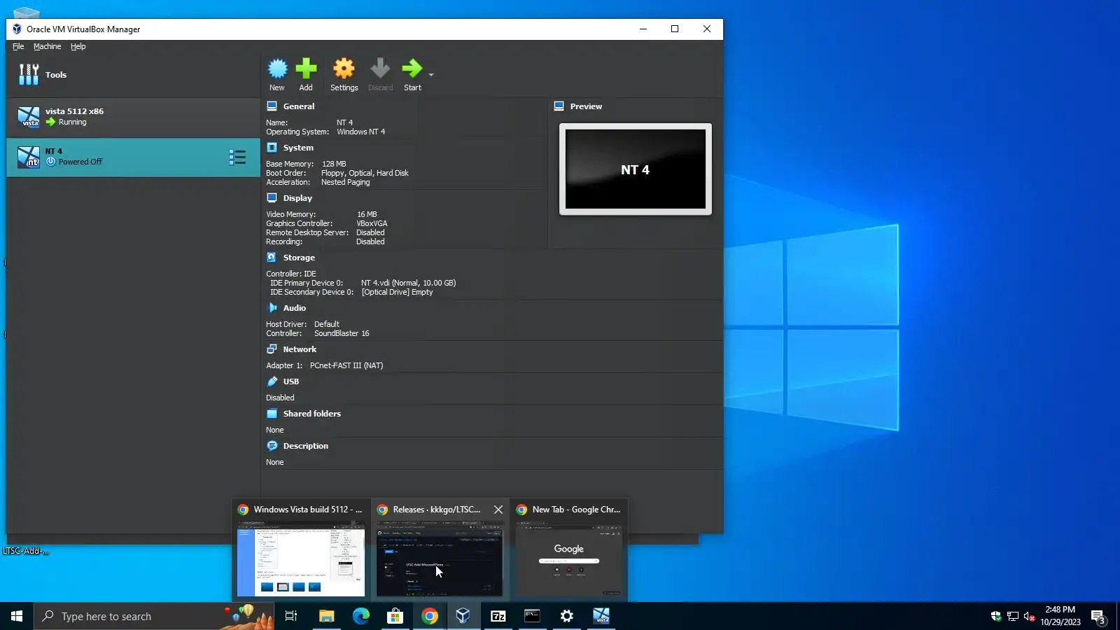Viewport: 1120px width, 630px height.
Task: Click the Display section icon
Action: coord(272,198)
